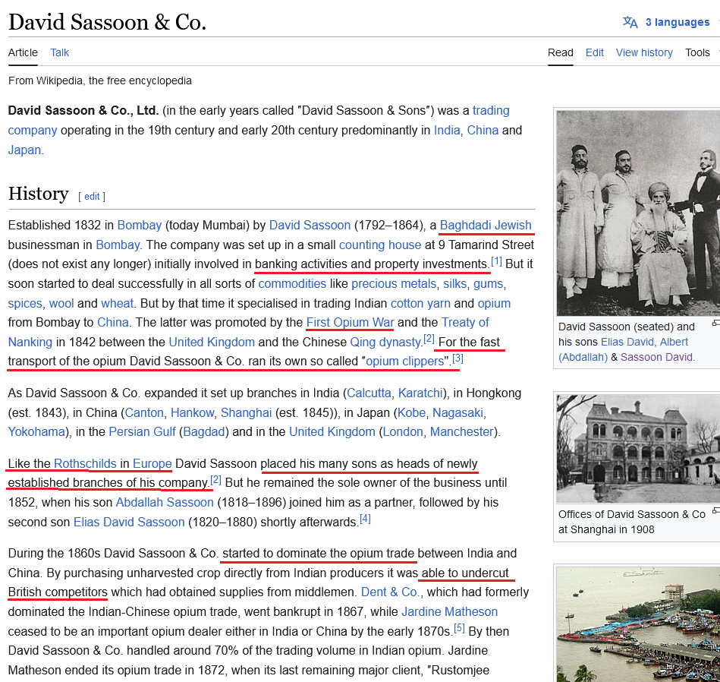Open the Rothschilds link
The image size is (720, 682).
[86, 464]
